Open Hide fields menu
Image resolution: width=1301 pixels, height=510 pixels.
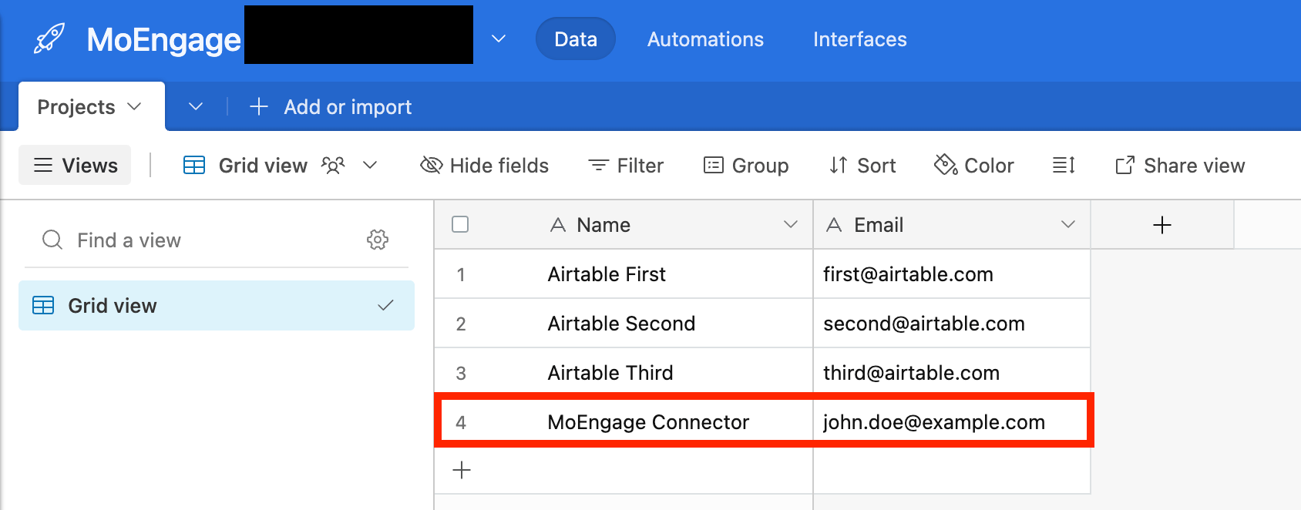(x=484, y=166)
